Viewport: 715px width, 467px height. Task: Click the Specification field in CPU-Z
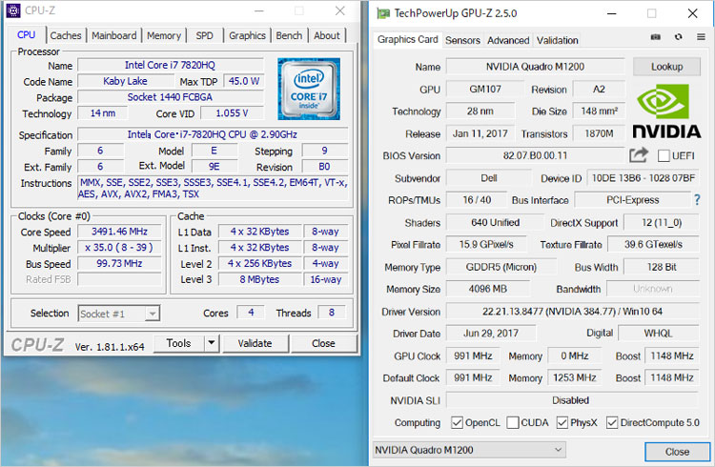tap(213, 134)
